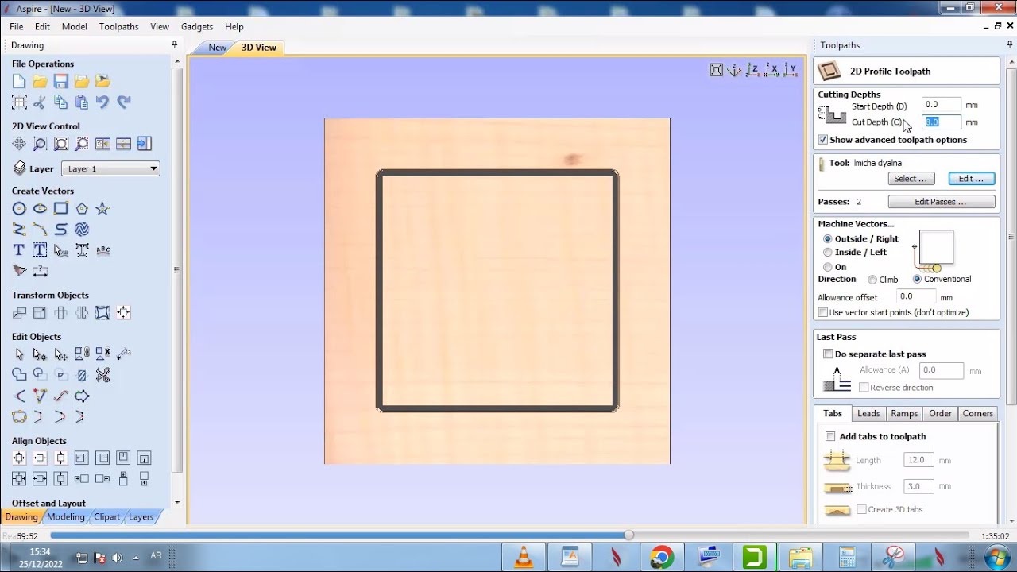Open the Corners tab

pyautogui.click(x=978, y=413)
